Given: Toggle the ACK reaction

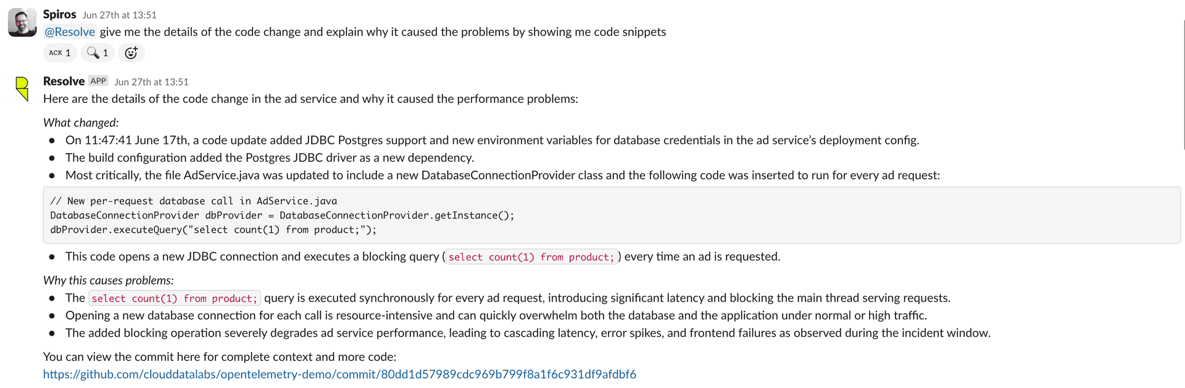Looking at the screenshot, I should coord(60,53).
